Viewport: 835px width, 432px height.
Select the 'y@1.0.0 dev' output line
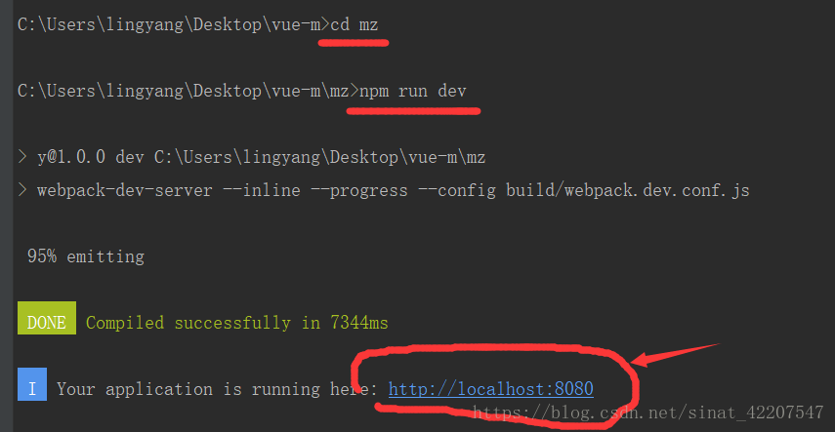(251, 157)
